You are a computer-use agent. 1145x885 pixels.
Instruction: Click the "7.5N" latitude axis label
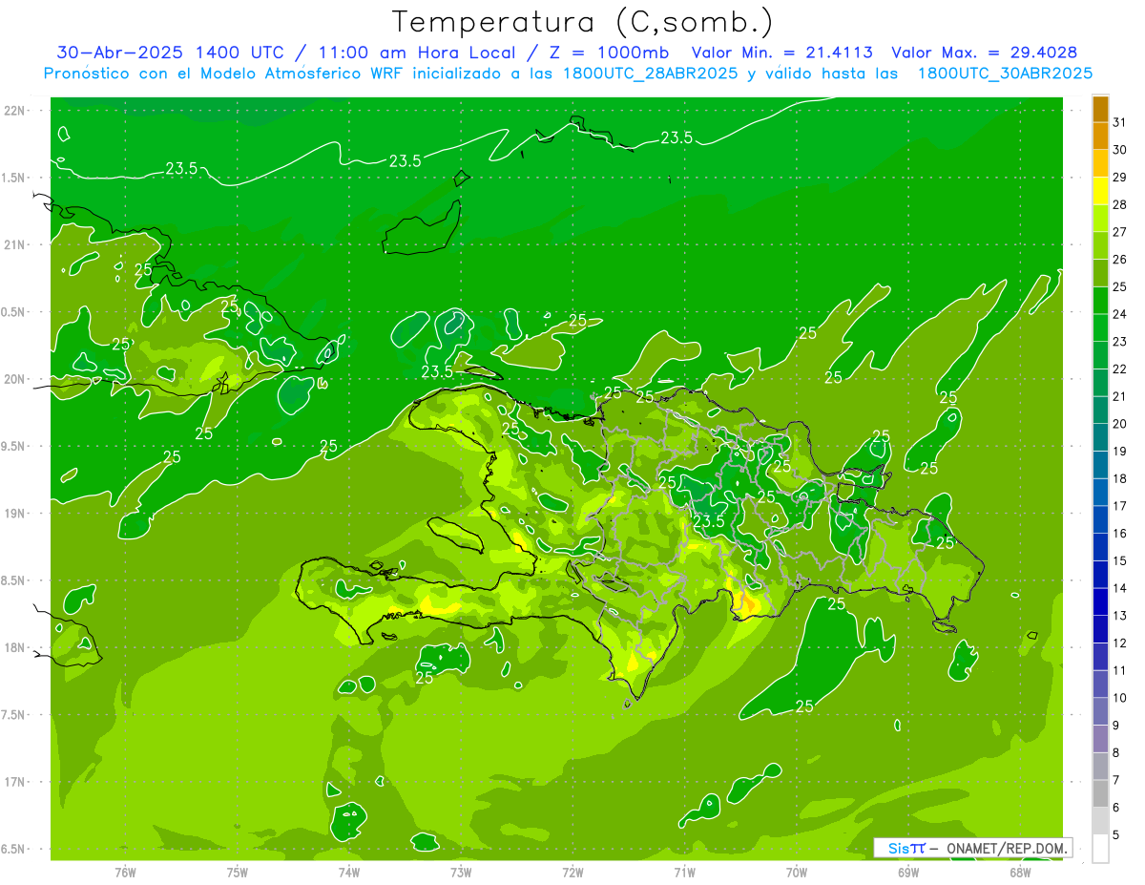15,715
